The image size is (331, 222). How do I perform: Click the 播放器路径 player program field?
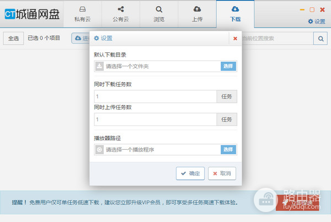[x=162, y=150]
